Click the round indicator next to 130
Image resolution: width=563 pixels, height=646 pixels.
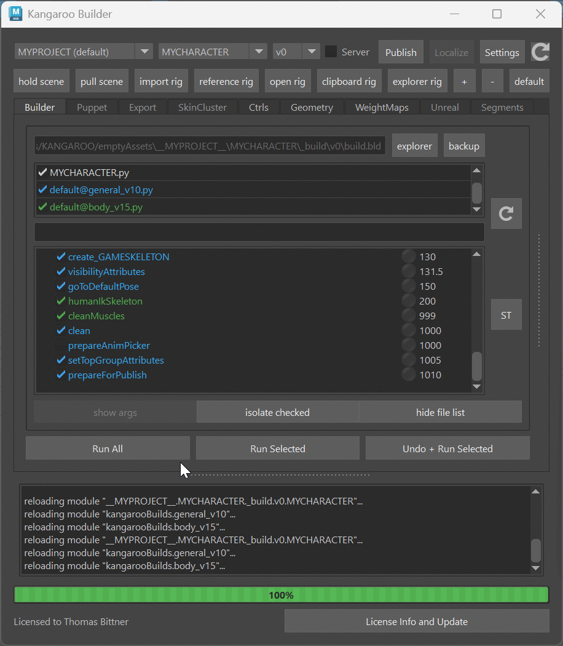(408, 257)
